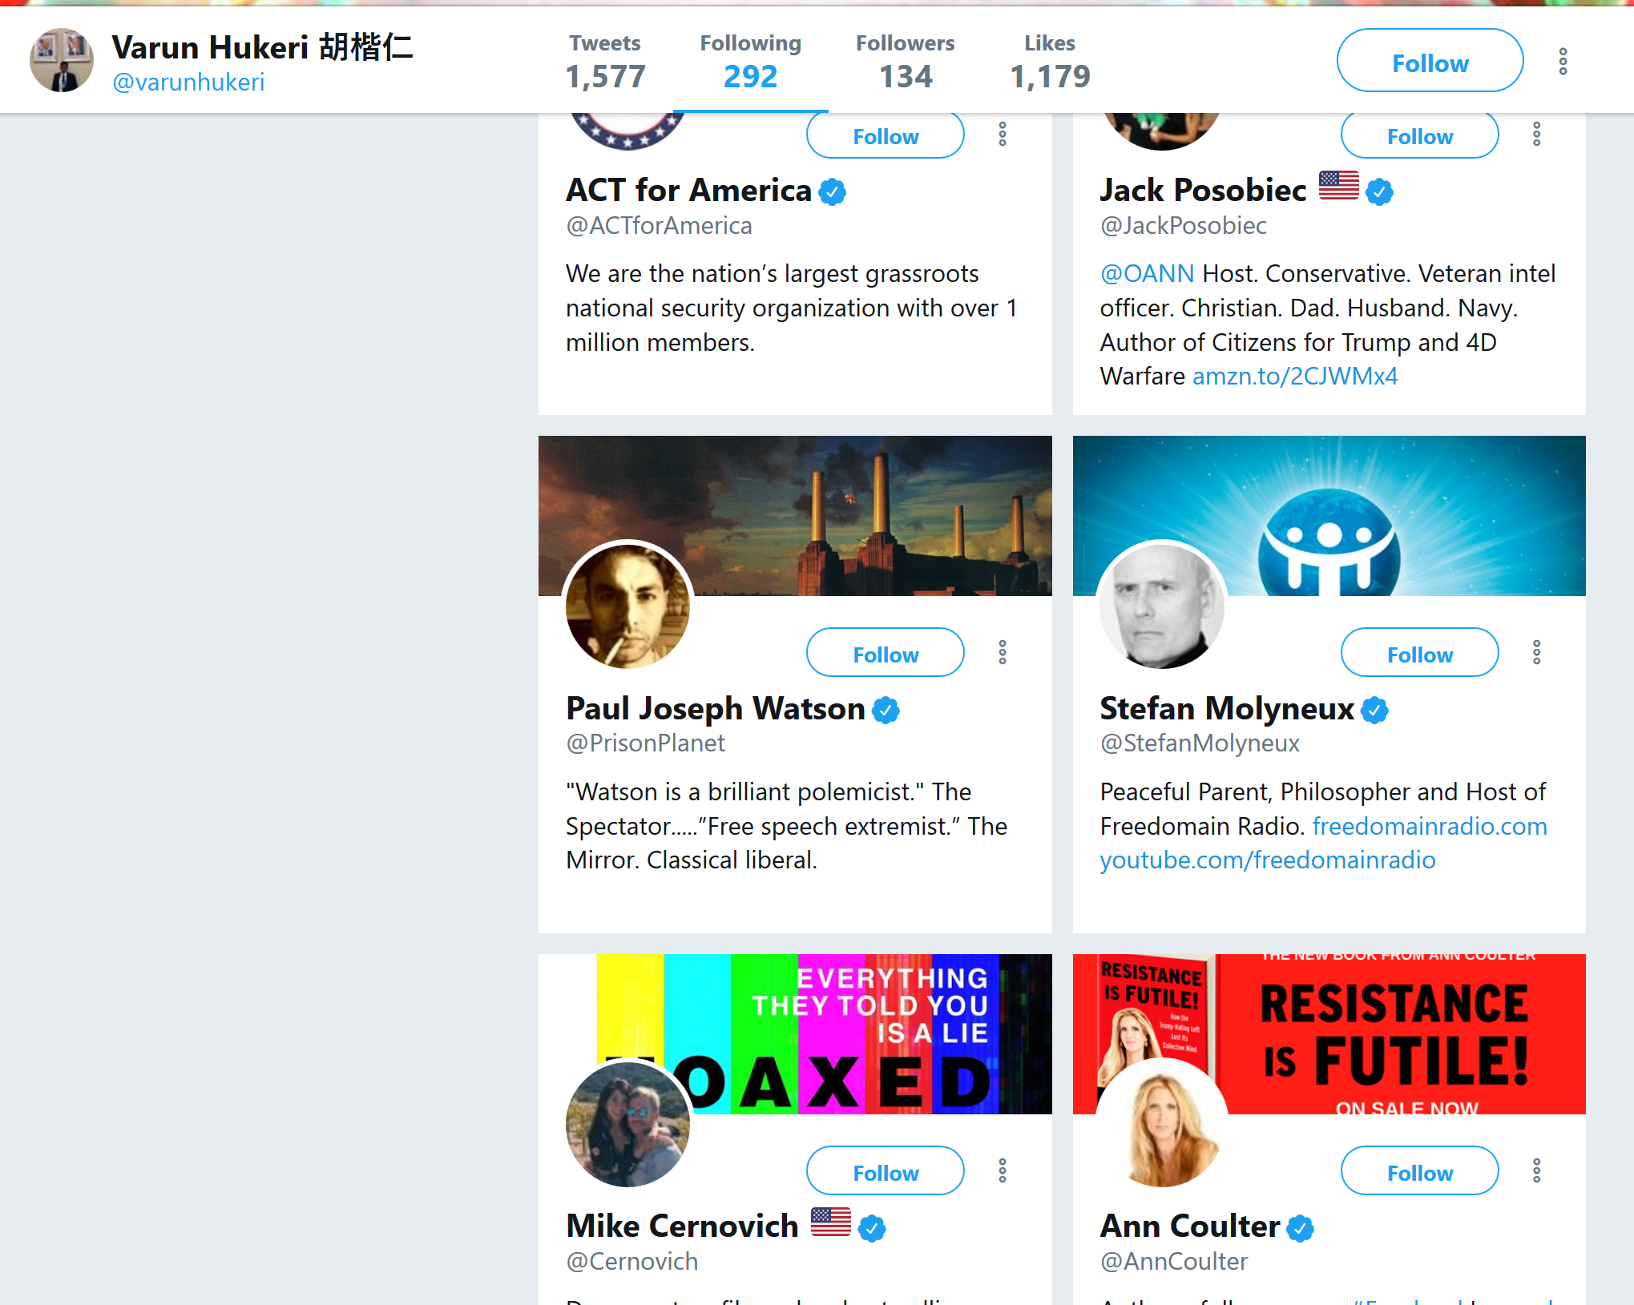Open more options menu for Varun Hukeri profile
1634x1305 pixels.
[1562, 61]
